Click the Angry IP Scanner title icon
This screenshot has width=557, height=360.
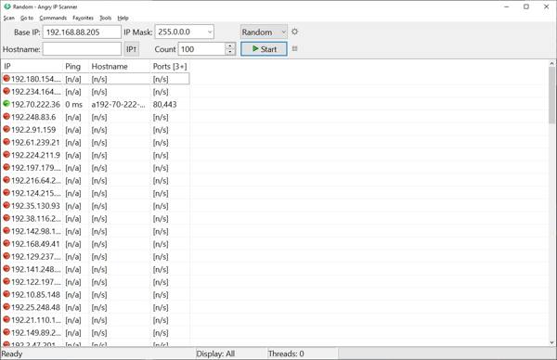pos(6,6)
